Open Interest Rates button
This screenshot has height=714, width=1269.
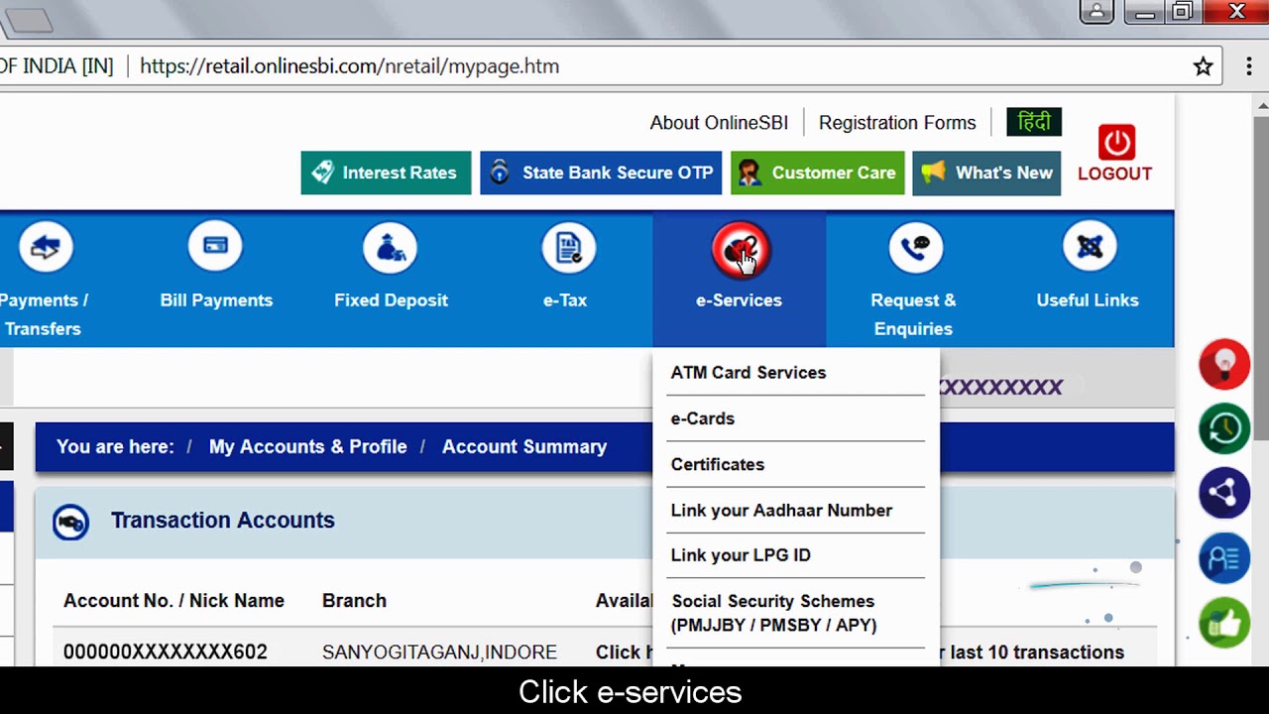[x=386, y=173]
